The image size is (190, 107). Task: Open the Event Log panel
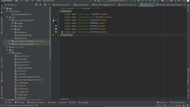click(161, 103)
